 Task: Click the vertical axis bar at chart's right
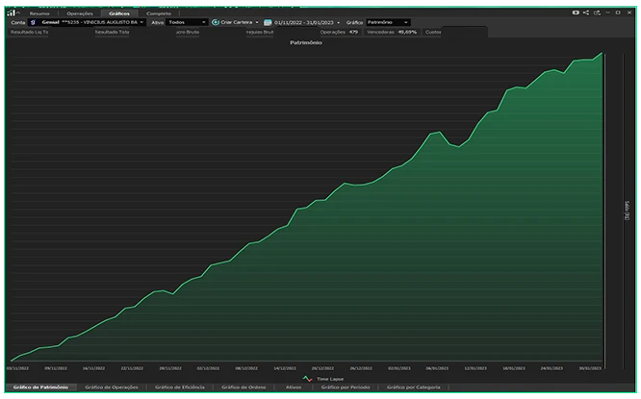(x=604, y=211)
